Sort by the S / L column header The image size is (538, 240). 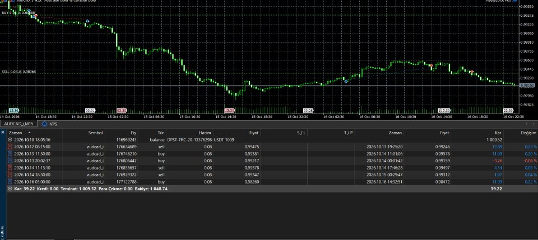coord(302,133)
